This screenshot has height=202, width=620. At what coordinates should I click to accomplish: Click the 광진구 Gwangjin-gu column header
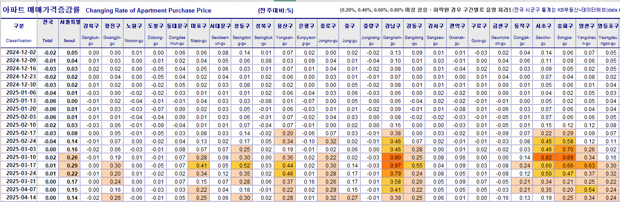click(x=112, y=33)
